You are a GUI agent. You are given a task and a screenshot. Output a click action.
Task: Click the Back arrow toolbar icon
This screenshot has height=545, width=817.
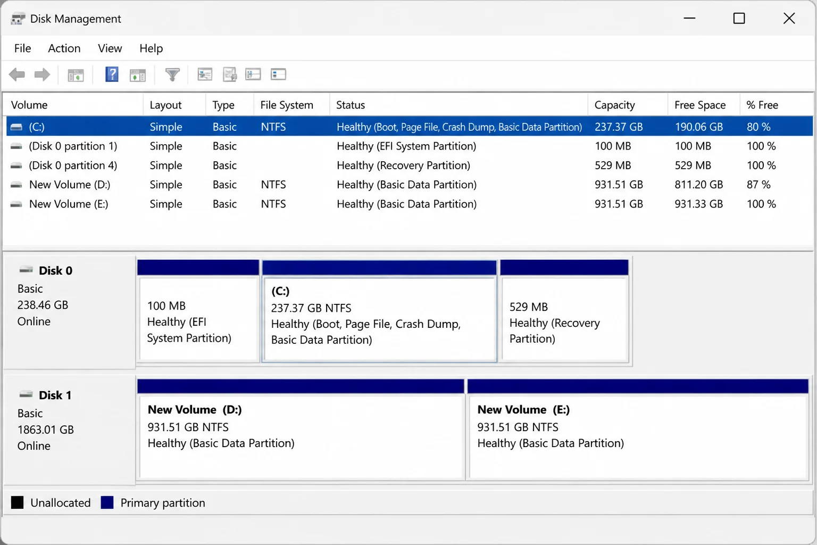pos(17,75)
